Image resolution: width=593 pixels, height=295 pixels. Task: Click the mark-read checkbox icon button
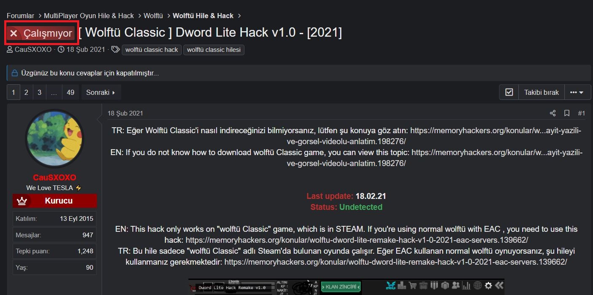click(x=509, y=92)
